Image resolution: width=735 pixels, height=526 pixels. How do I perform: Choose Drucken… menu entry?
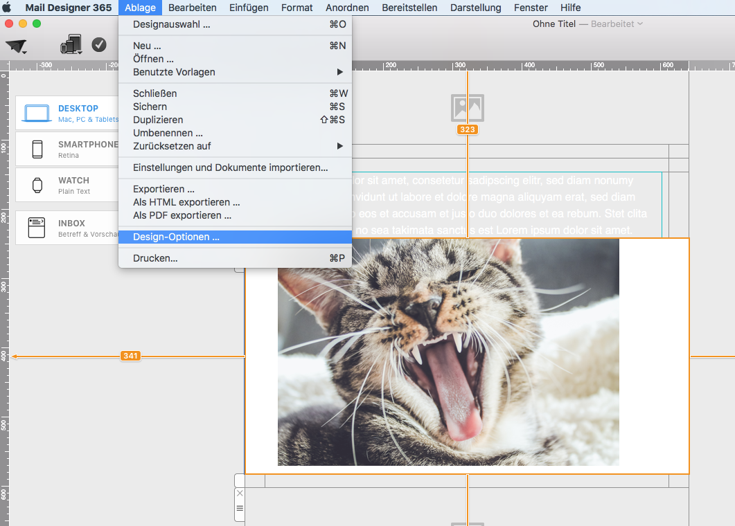[x=236, y=259]
